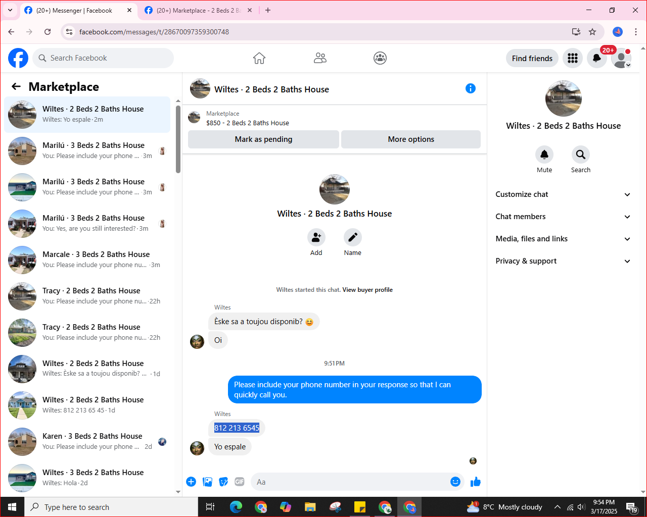Image resolution: width=647 pixels, height=517 pixels.
Task: Choose a GIF icon in composer
Action: tap(240, 482)
